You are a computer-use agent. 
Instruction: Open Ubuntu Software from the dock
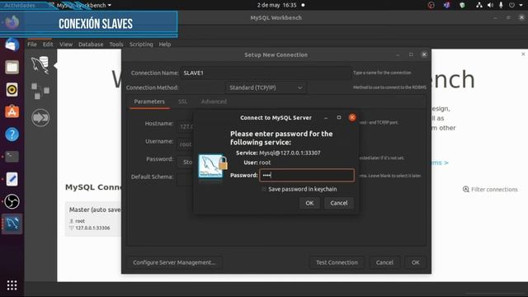point(12,112)
